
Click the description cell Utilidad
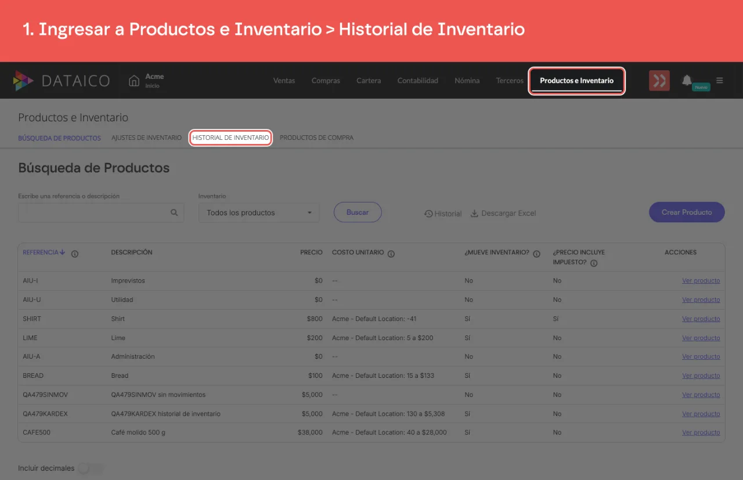[x=122, y=300]
